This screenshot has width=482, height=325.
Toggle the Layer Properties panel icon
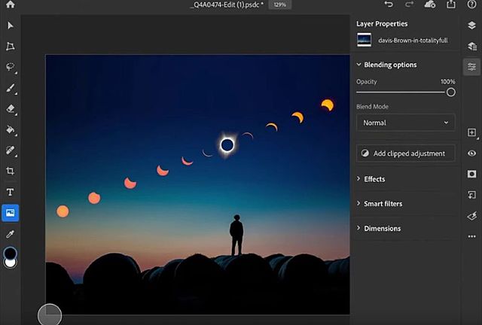click(472, 67)
